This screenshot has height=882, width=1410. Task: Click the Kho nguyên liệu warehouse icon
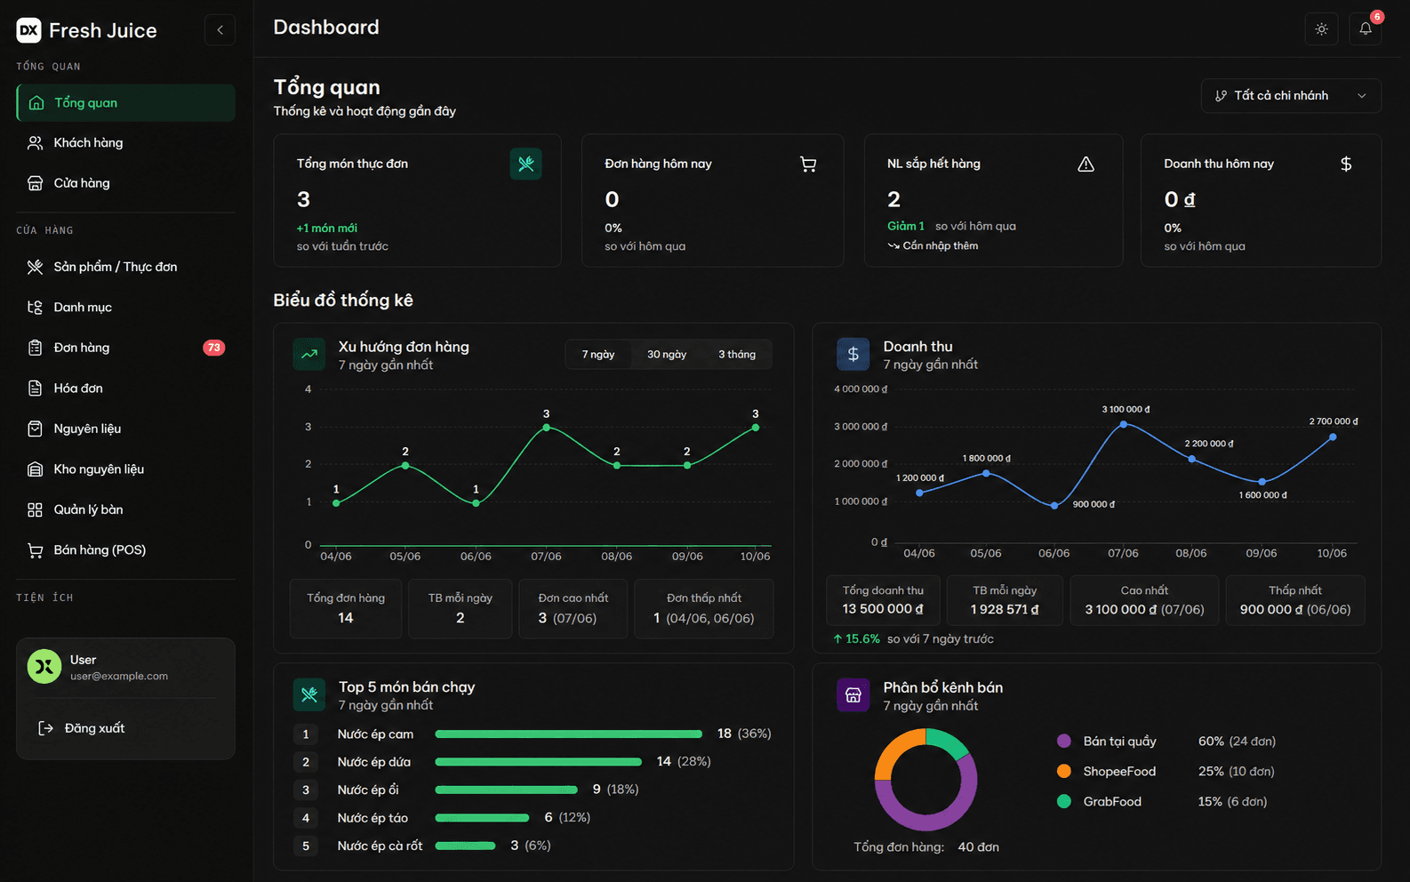pyautogui.click(x=36, y=469)
